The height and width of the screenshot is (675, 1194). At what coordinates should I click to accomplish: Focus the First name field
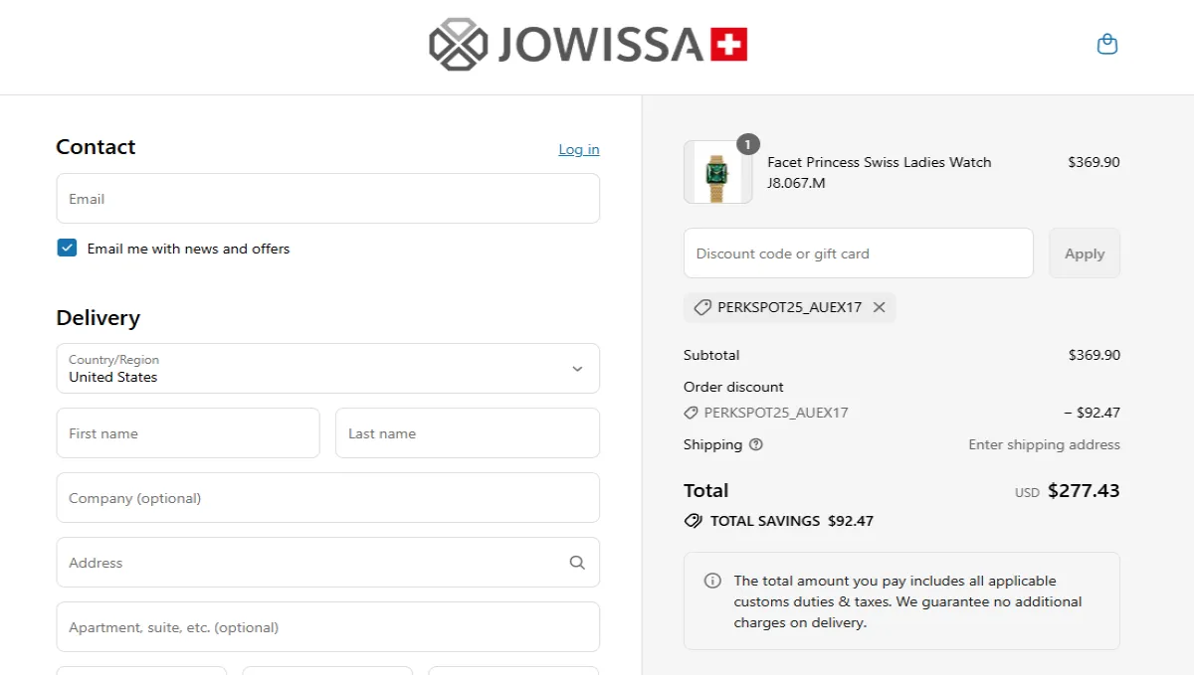pyautogui.click(x=188, y=433)
